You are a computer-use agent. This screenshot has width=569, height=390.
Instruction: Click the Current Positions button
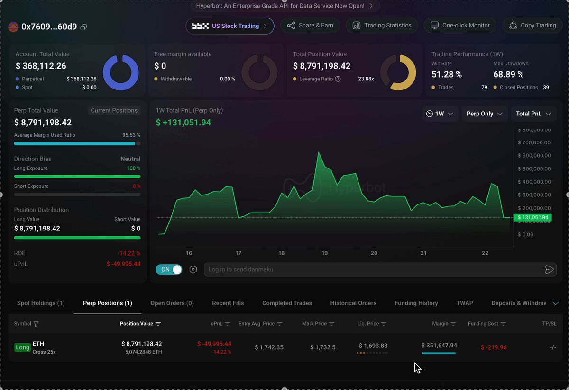click(114, 110)
